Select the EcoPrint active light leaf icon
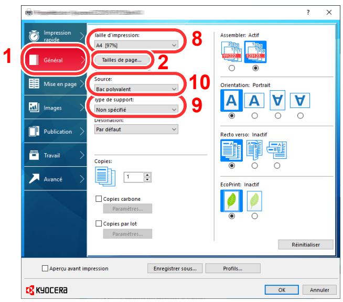The image size is (343, 302). point(254,201)
